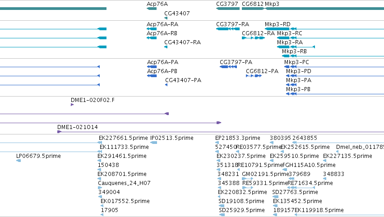Image resolution: width=384 pixels, height=217 pixels.
Task: Click the 348833 feature label
Action: coord(333,174)
